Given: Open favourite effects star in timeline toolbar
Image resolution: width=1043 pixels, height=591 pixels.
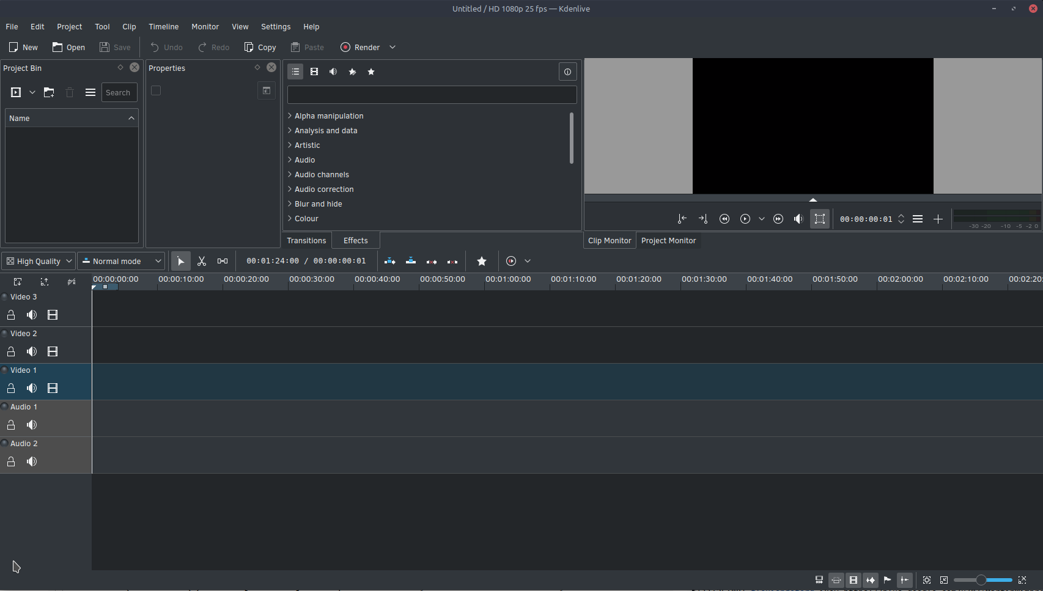Looking at the screenshot, I should point(482,261).
